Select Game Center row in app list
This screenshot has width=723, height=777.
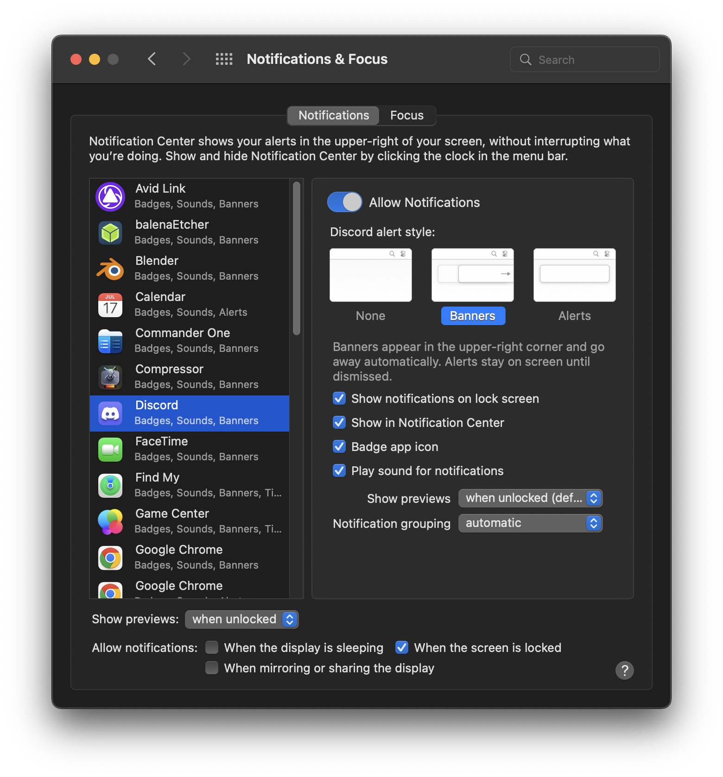click(x=190, y=522)
